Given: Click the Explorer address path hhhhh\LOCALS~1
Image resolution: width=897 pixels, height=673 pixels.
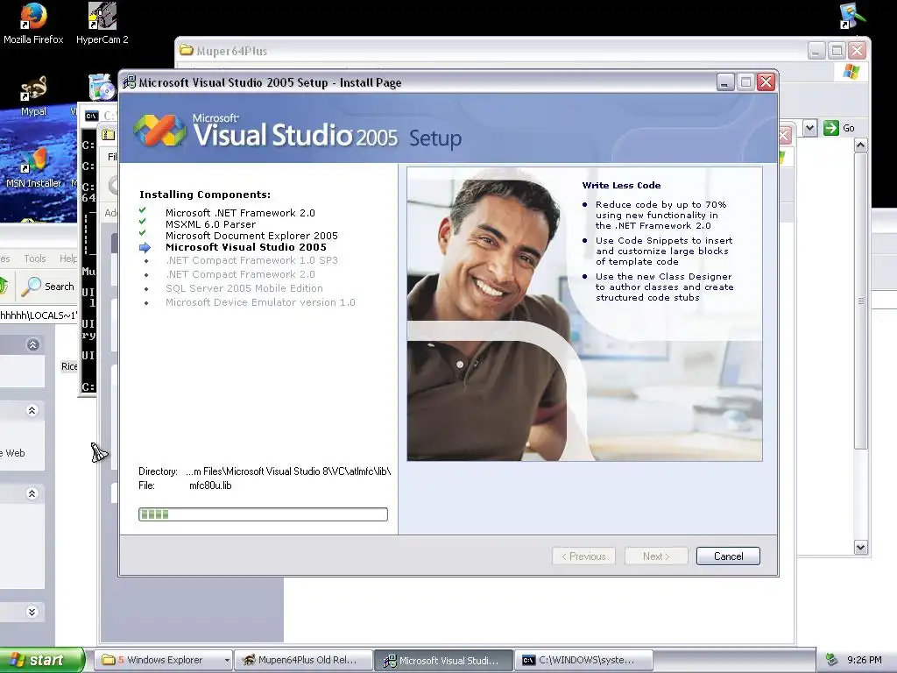Looking at the screenshot, I should pyautogui.click(x=38, y=315).
